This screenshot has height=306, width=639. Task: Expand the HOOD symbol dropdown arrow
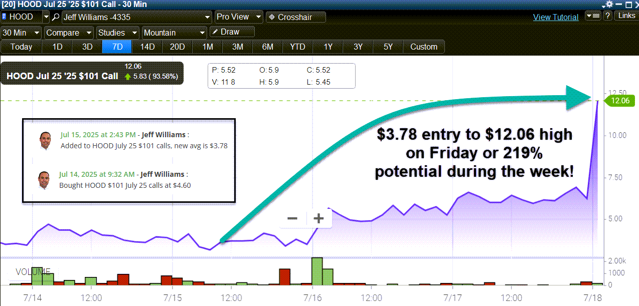46,17
